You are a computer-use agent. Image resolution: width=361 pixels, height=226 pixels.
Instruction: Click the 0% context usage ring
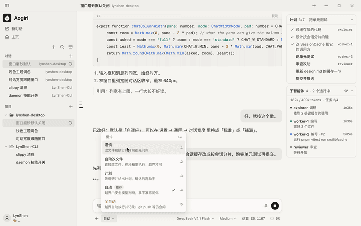pos(275,218)
